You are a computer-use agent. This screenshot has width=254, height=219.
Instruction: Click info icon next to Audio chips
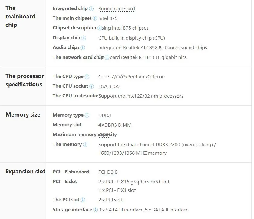click(83, 48)
